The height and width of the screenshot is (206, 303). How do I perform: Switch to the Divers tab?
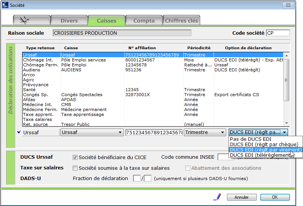[69, 21]
